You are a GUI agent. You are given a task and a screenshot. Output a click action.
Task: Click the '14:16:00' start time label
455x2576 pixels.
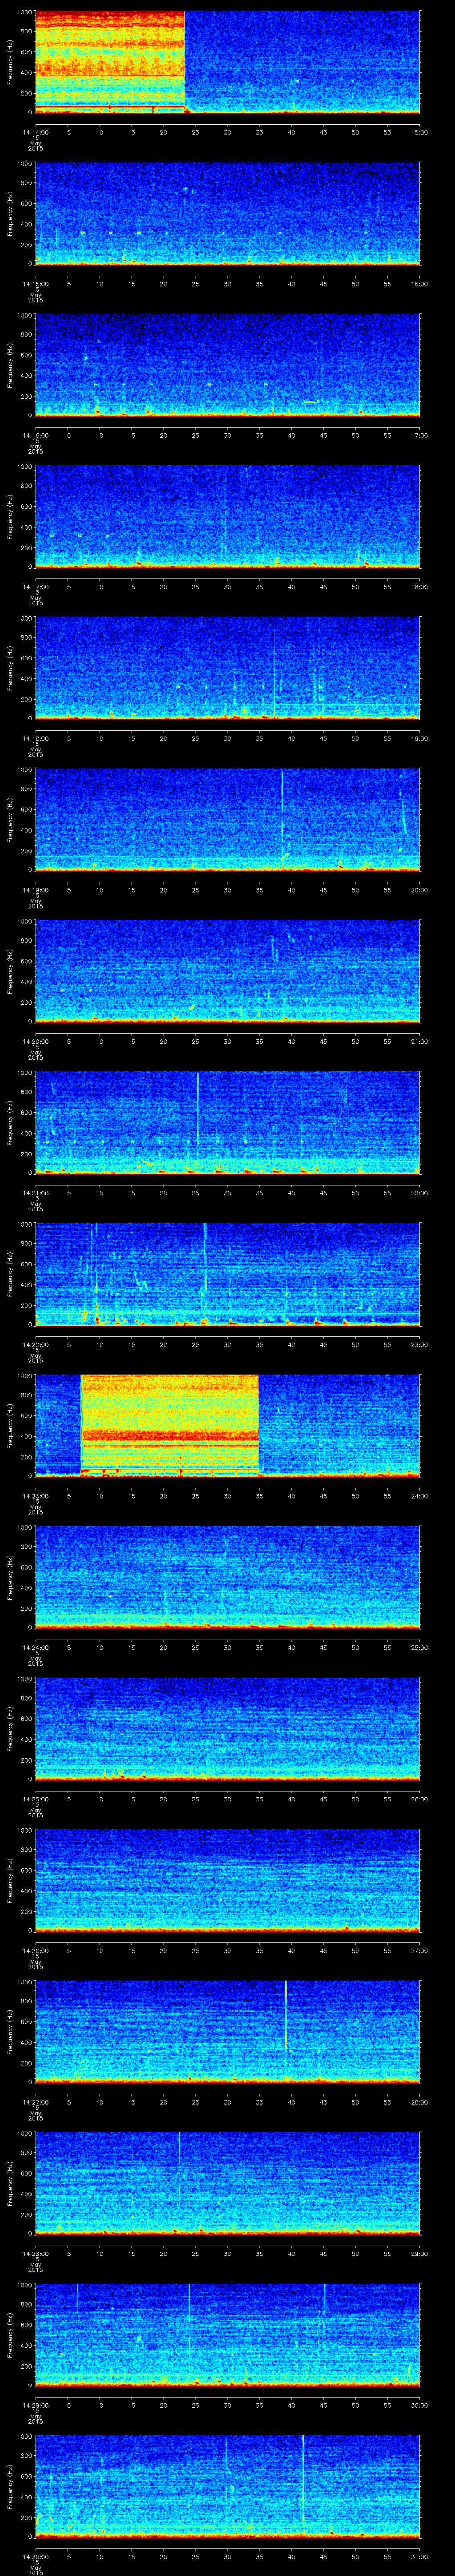click(x=35, y=435)
